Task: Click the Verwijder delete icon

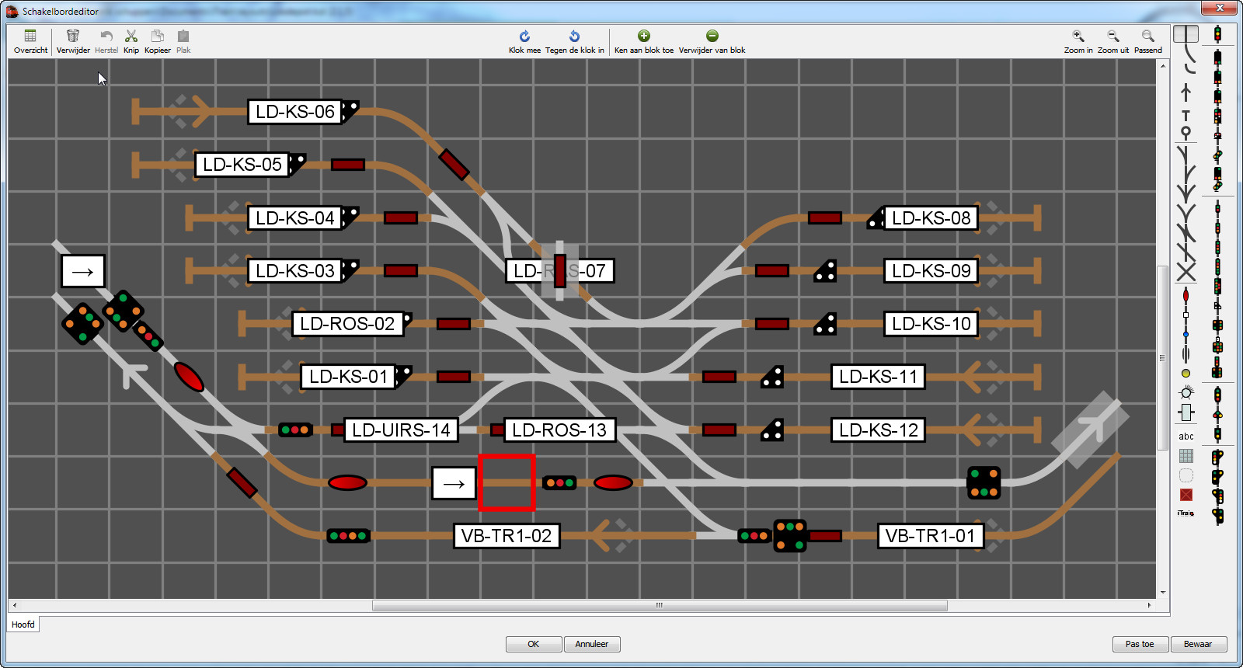Action: point(73,41)
